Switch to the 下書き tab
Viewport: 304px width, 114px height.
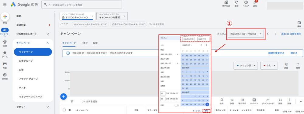click(84, 43)
